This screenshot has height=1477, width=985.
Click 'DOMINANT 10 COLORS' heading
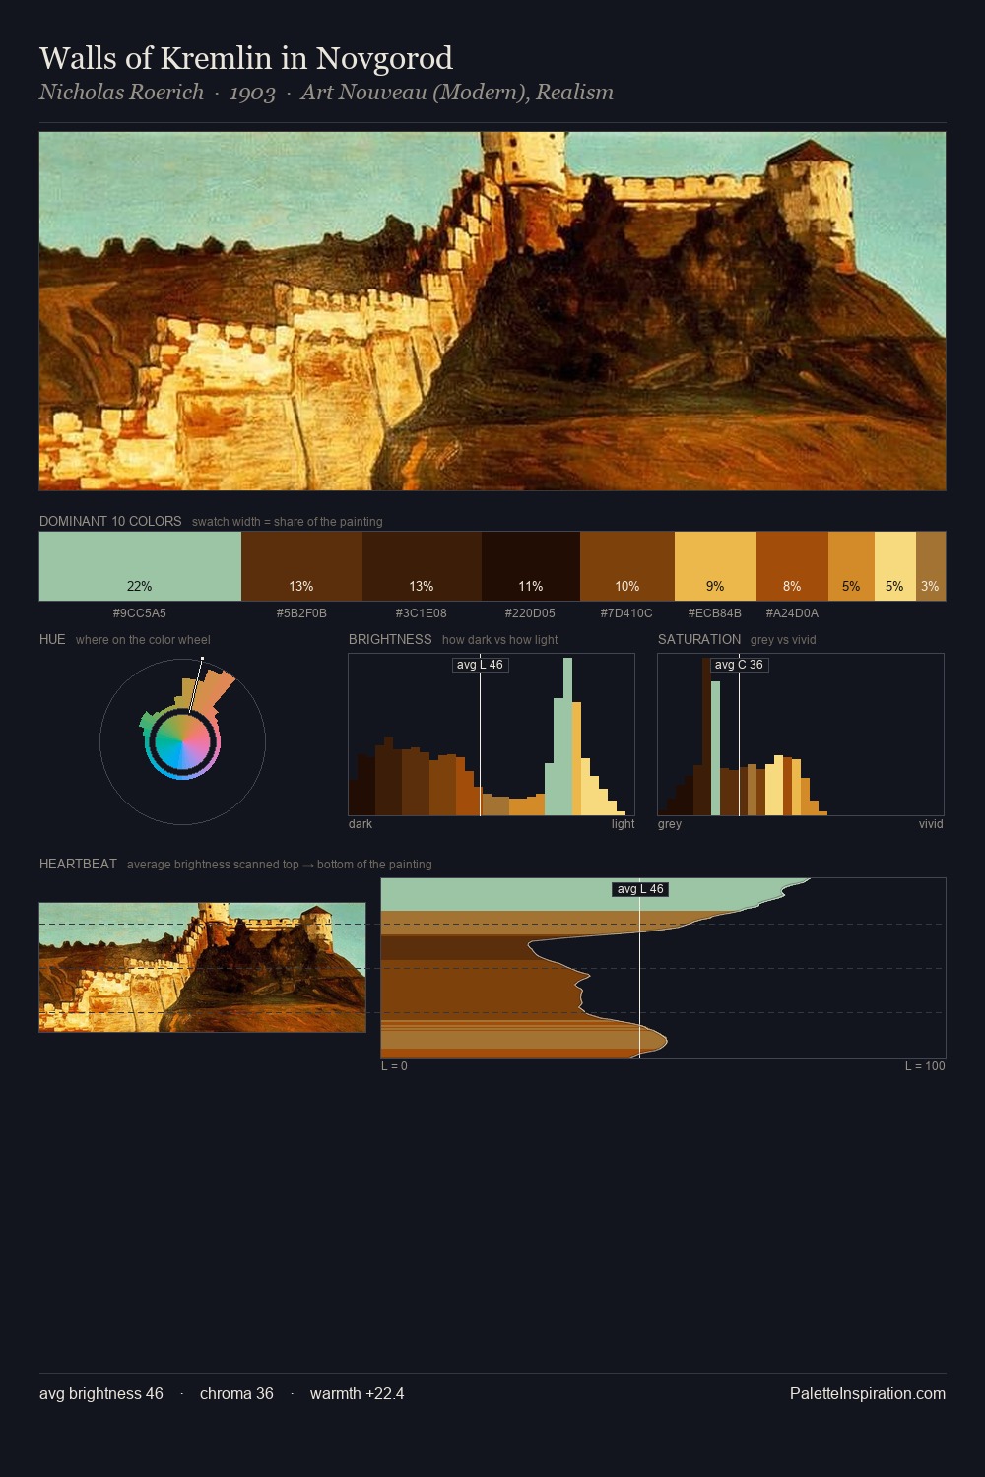[x=110, y=521]
